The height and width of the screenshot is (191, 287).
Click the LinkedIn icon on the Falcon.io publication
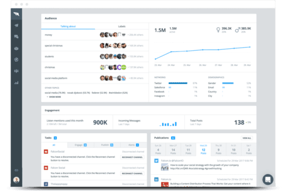[157, 180]
